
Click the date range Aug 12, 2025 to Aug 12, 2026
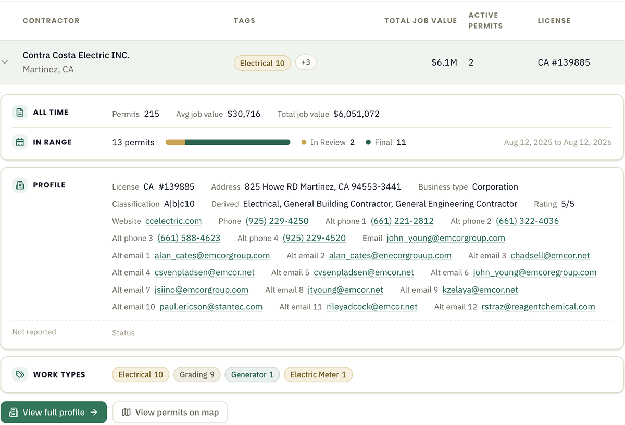coord(558,142)
